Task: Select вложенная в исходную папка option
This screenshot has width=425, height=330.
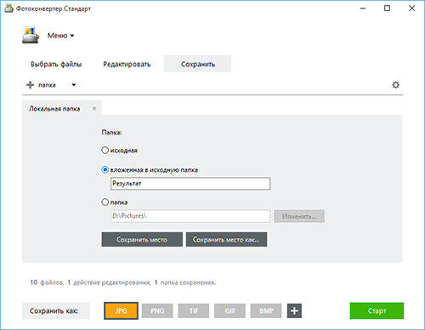Action: tap(105, 170)
